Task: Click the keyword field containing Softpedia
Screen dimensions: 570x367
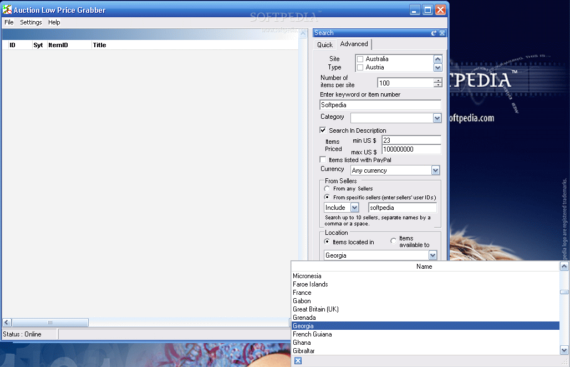Action: point(380,105)
